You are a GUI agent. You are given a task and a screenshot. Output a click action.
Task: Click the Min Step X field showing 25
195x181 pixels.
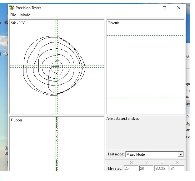[131, 169]
